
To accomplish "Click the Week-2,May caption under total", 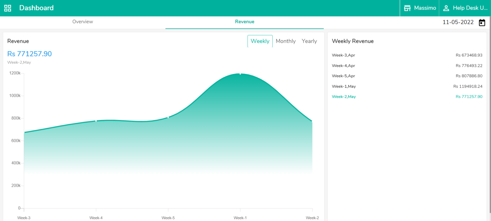I will 19,62.
